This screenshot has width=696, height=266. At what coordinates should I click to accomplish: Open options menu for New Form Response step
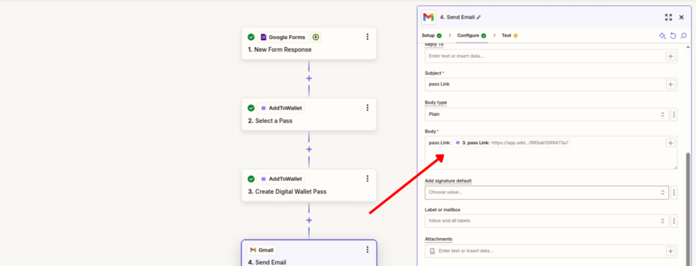pyautogui.click(x=367, y=37)
